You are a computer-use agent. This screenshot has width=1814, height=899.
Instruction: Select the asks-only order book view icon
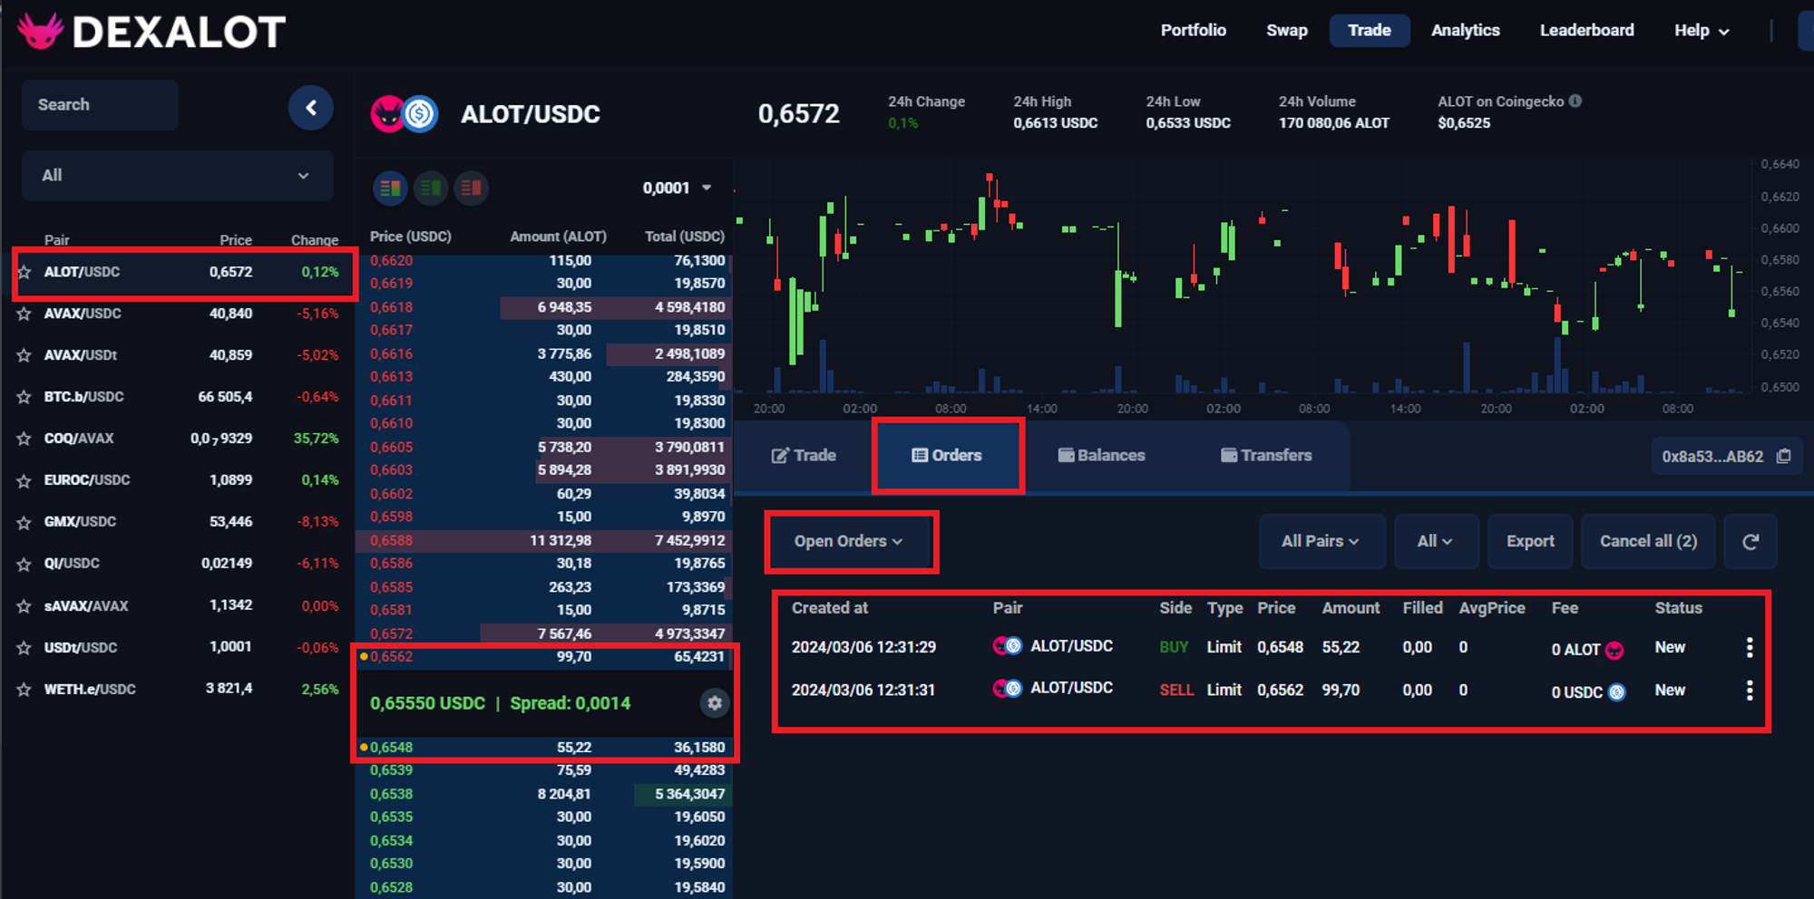click(471, 188)
